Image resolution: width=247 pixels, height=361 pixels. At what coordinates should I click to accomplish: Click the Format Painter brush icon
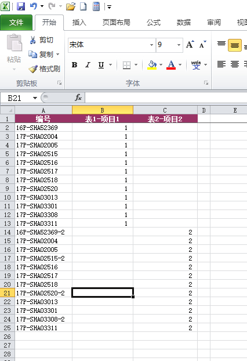pos(33,69)
